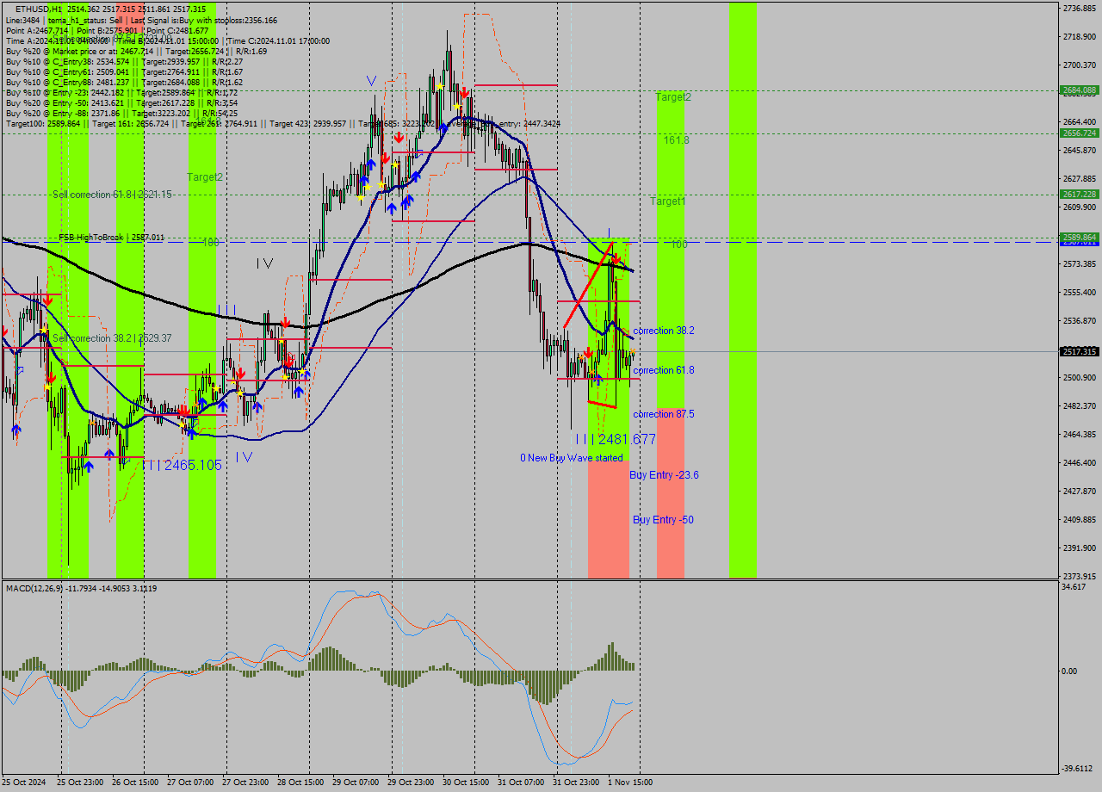Click the green 2617.228 price tag

pos(1080,194)
